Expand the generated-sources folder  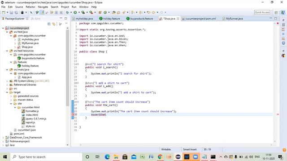click(11, 96)
